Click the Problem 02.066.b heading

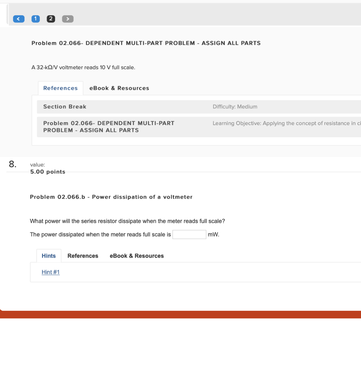tap(111, 197)
